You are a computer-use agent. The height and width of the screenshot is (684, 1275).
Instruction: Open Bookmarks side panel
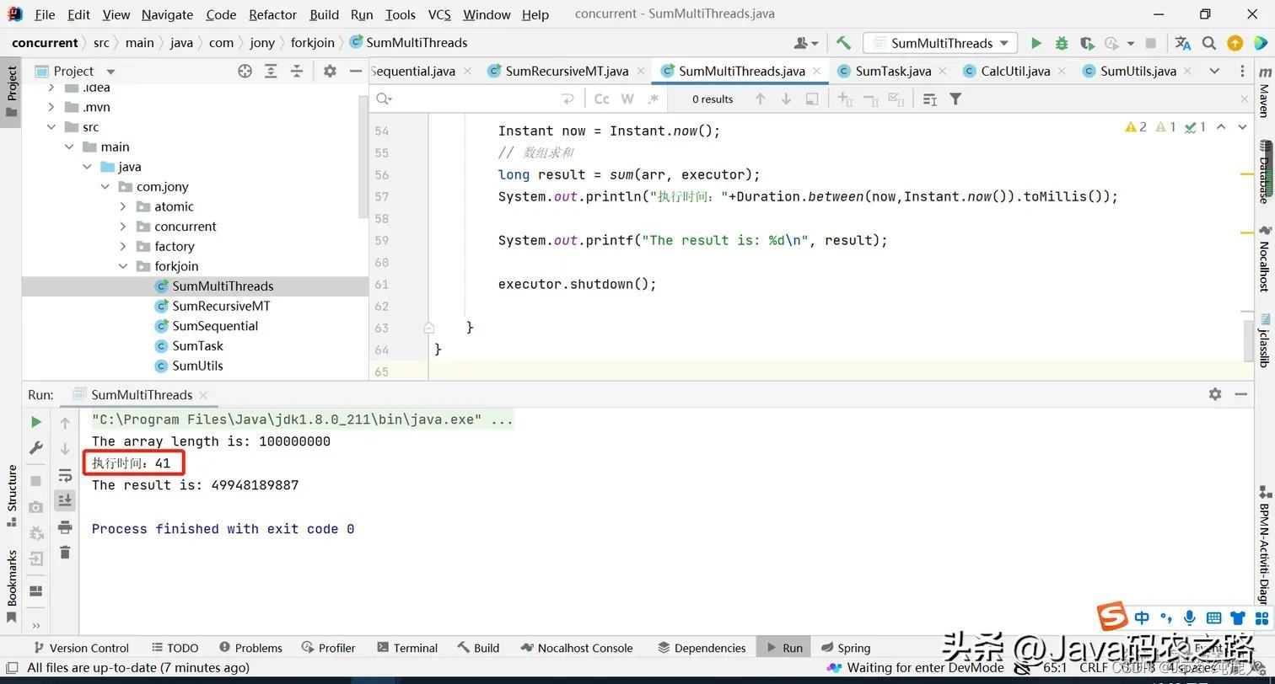12,585
